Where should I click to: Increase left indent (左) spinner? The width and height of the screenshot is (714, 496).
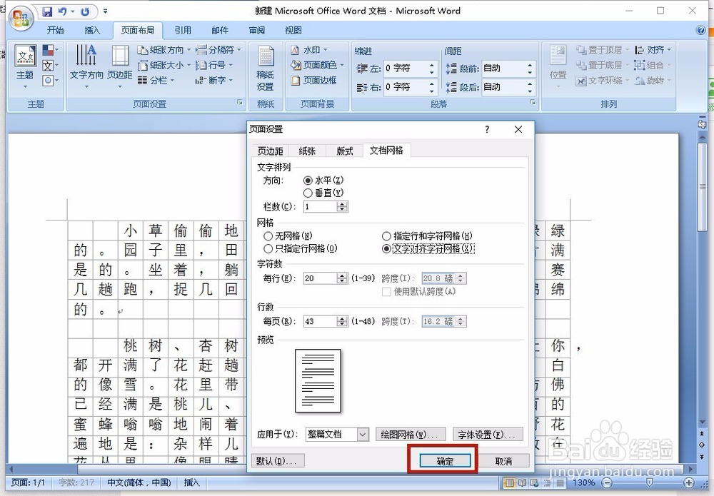click(x=432, y=65)
